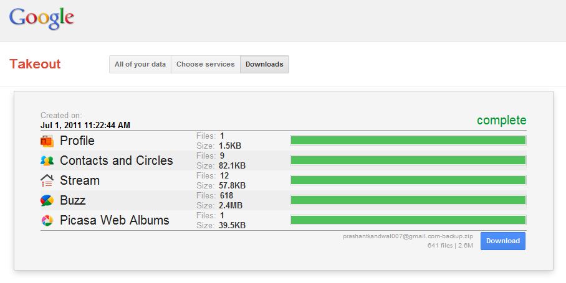Click the Stream home icon
Screen dimensions: 566x283
[47, 180]
